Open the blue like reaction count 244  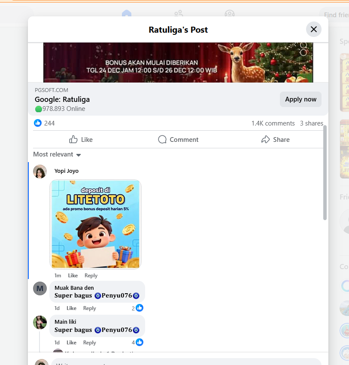point(44,123)
